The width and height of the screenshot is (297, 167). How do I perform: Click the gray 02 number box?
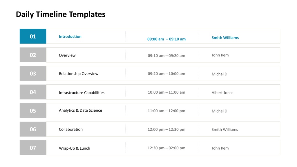(x=33, y=55)
